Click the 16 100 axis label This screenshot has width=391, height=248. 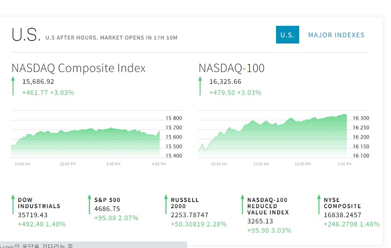(x=361, y=155)
